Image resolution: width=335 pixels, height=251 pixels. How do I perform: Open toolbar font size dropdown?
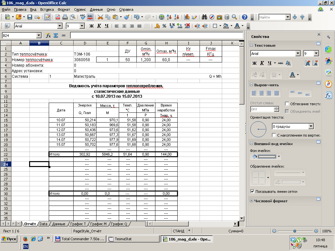[82, 26]
